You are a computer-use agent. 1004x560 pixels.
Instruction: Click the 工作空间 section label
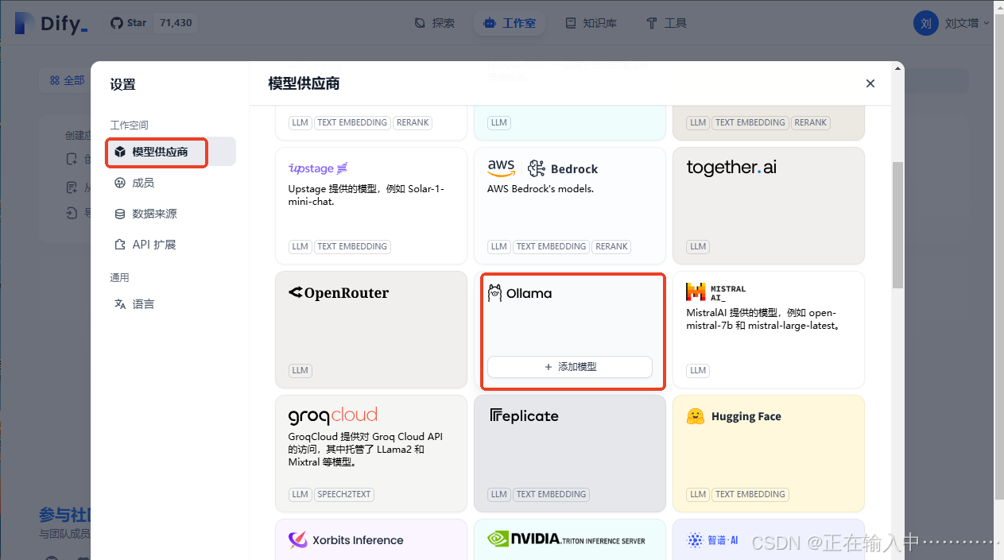129,126
